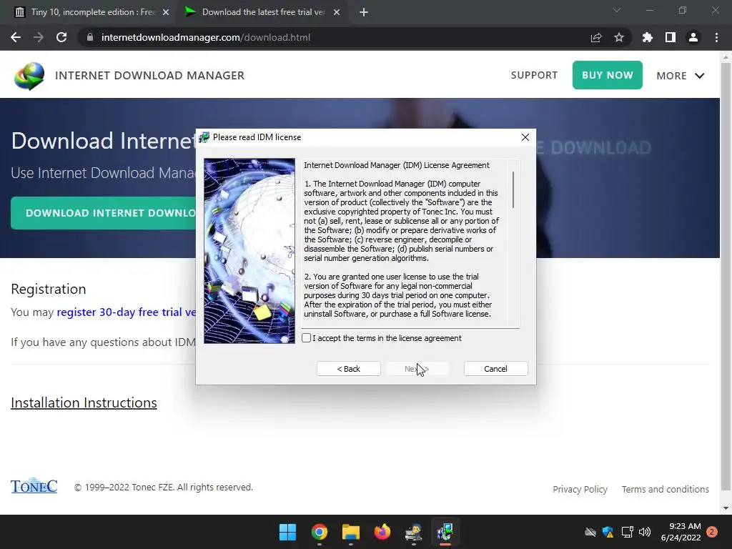Open the Chrome three-dot menu

click(x=716, y=37)
